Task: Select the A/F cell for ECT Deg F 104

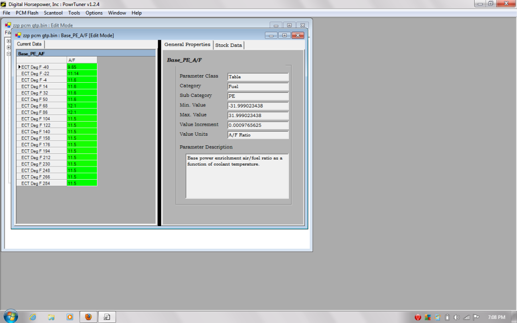Action: point(82,119)
